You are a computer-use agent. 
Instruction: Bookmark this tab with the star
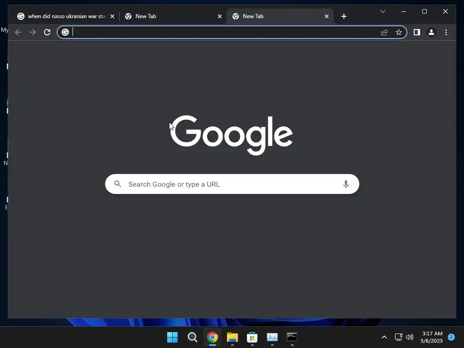[x=399, y=32]
